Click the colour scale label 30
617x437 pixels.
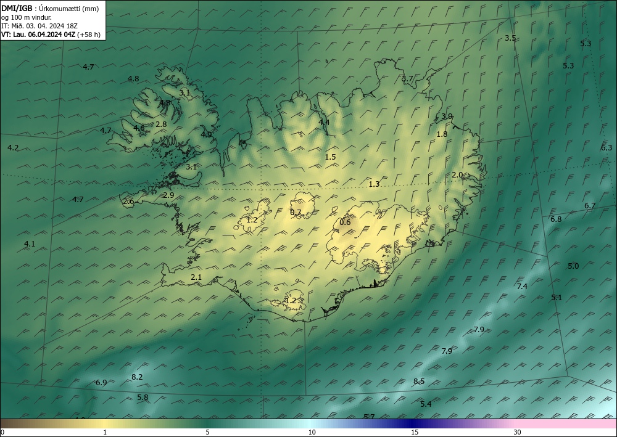point(517,433)
